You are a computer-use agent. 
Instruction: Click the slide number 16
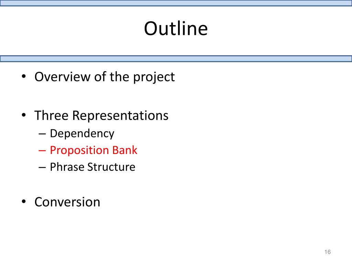(x=327, y=252)
